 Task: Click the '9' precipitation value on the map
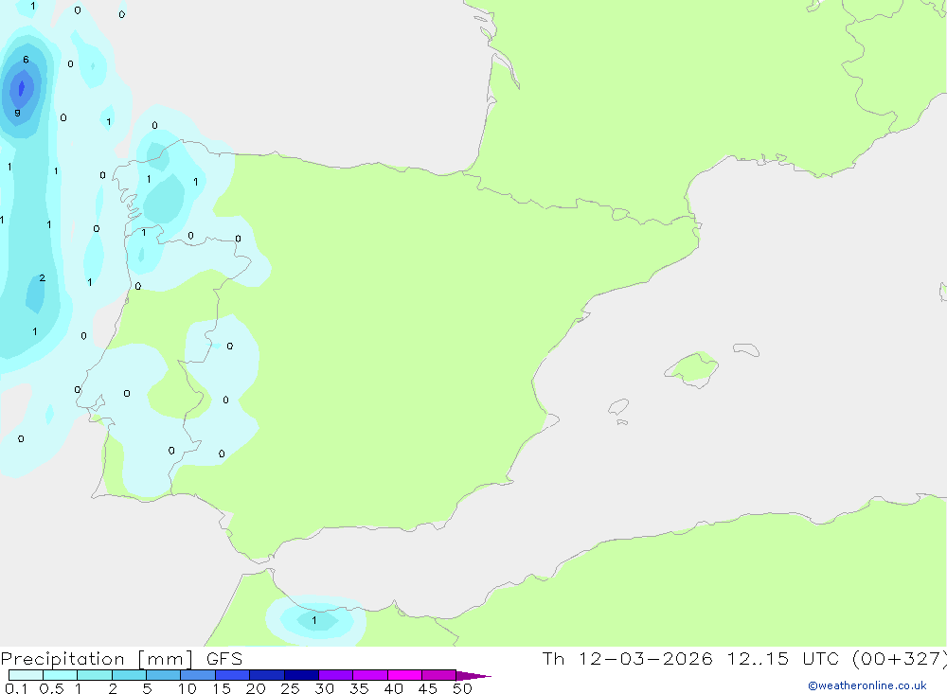17,113
